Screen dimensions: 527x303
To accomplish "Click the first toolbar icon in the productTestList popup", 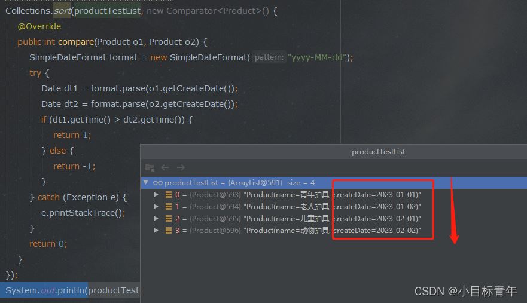I will pos(150,168).
